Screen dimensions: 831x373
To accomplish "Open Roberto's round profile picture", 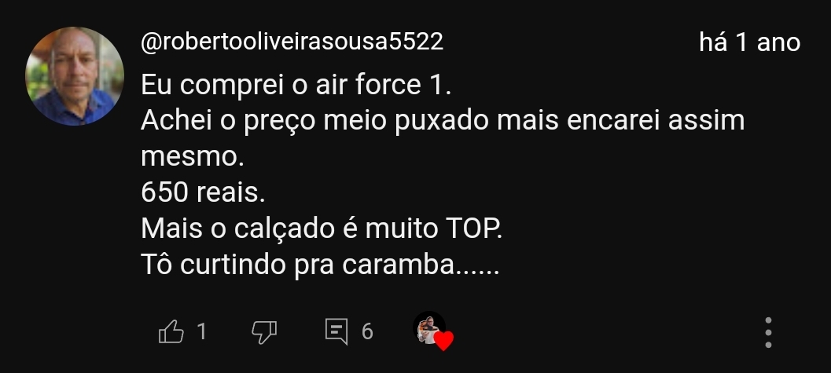I will pos(75,76).
